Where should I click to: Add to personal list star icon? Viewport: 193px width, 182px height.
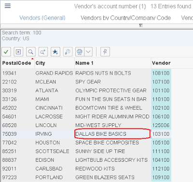pos(55,52)
